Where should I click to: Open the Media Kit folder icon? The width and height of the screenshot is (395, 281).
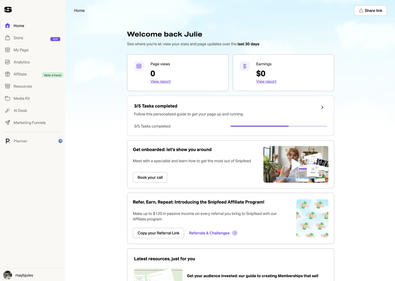click(8, 98)
